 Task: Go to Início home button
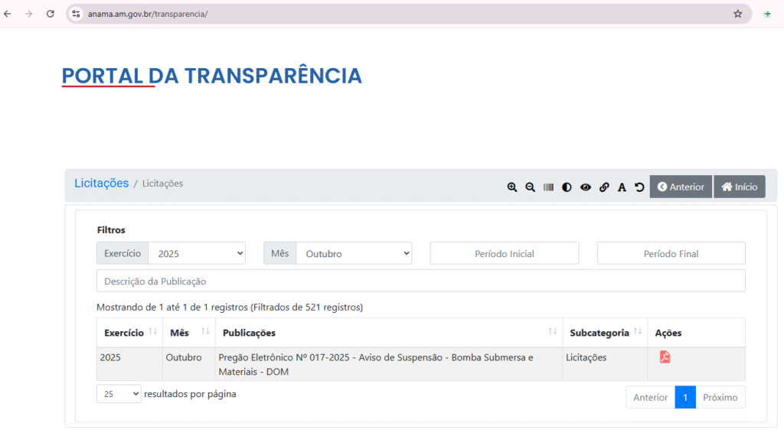739,187
